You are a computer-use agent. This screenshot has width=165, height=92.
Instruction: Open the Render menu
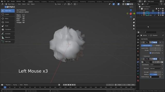[x=13, y=2]
